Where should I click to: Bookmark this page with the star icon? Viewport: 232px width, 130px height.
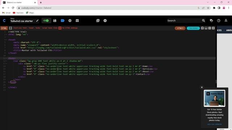[208, 8]
